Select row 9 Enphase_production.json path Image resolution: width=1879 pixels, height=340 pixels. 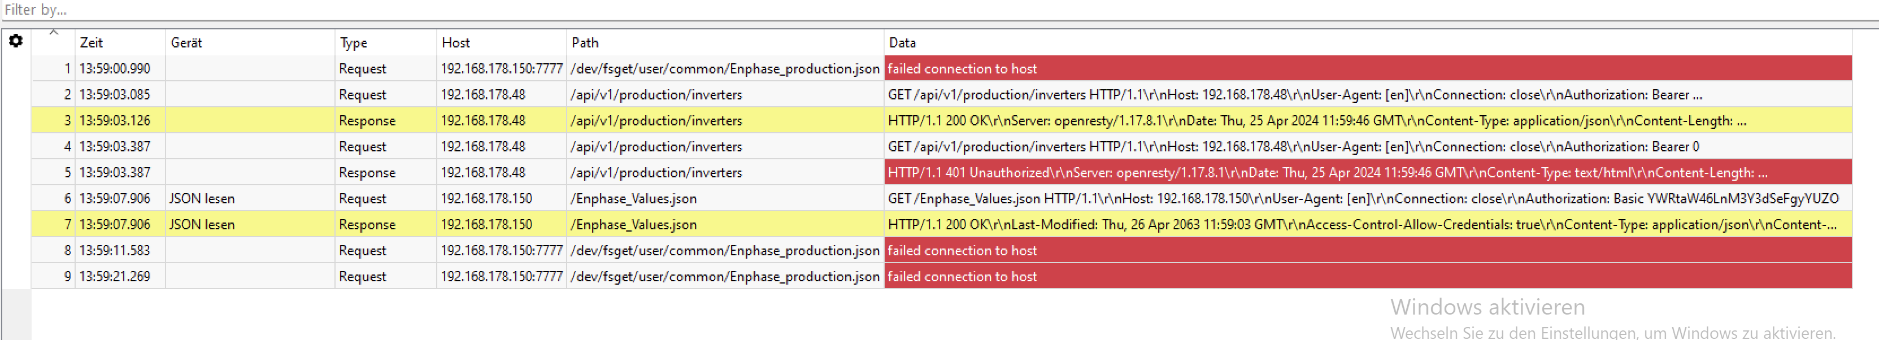[725, 277]
